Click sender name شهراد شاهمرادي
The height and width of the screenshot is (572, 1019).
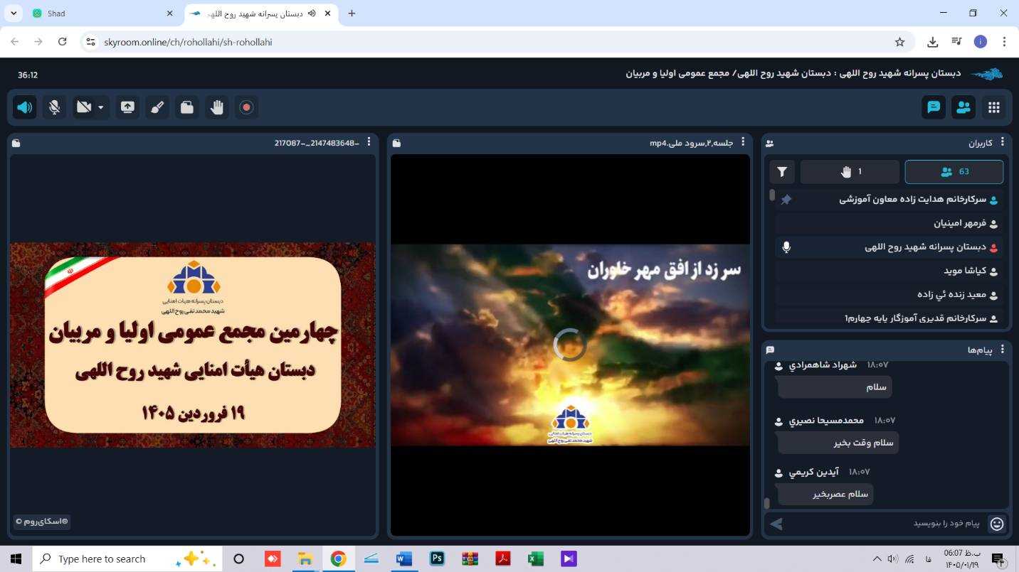pos(823,365)
